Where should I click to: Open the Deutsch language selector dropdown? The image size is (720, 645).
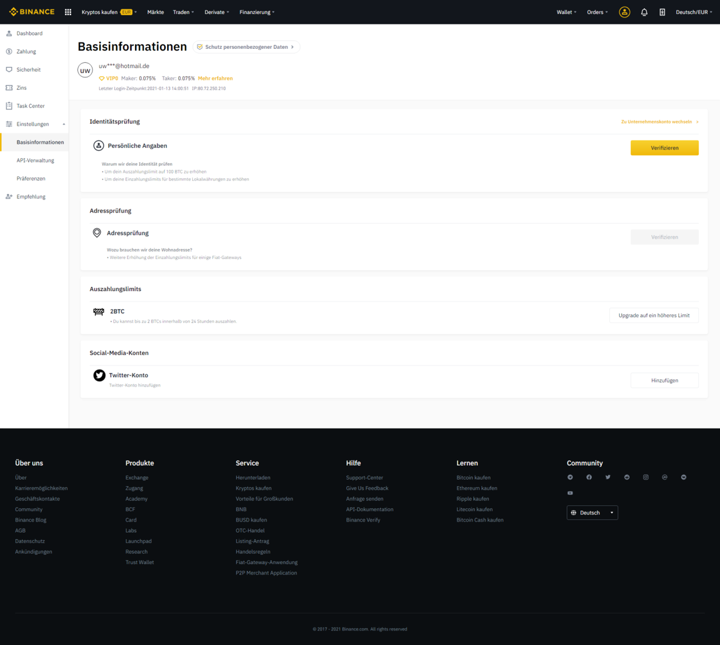coord(592,513)
